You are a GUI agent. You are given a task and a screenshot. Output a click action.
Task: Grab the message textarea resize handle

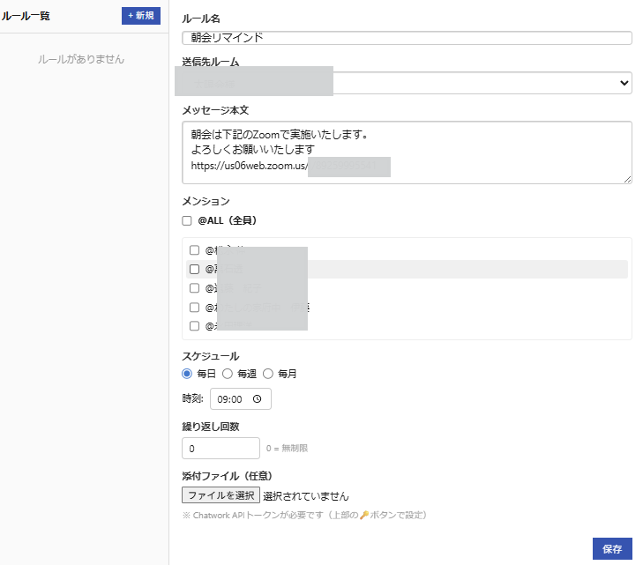pyautogui.click(x=627, y=180)
